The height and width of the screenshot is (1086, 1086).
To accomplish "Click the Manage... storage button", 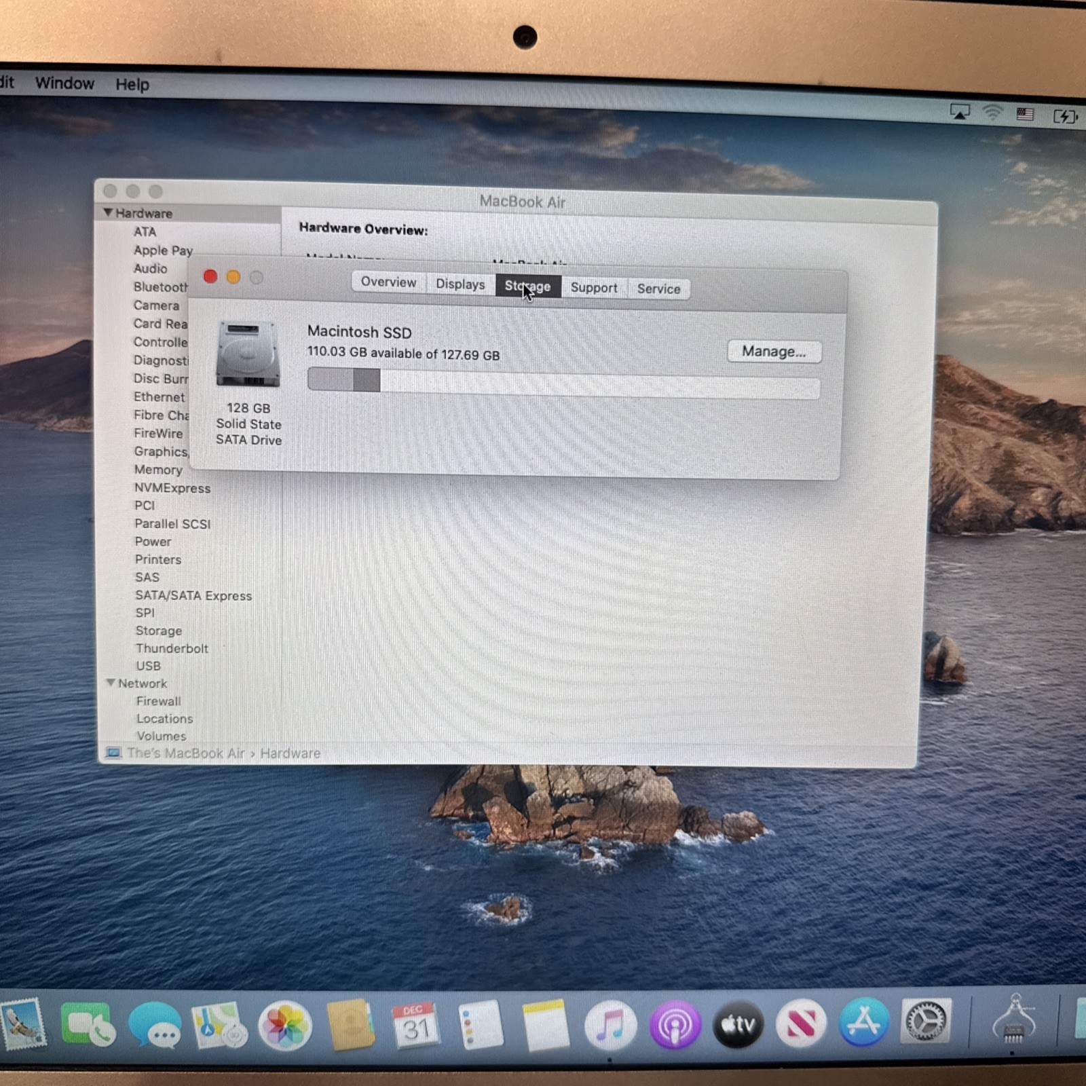I will pyautogui.click(x=774, y=352).
